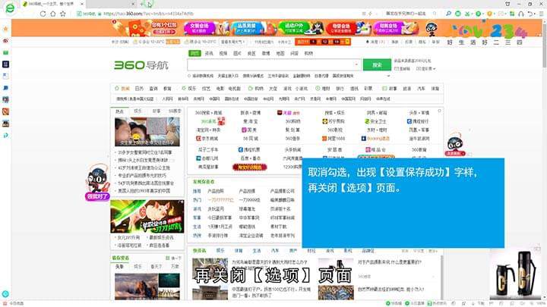
Task: Bookmark this page with the star icon
Action: [63, 14]
